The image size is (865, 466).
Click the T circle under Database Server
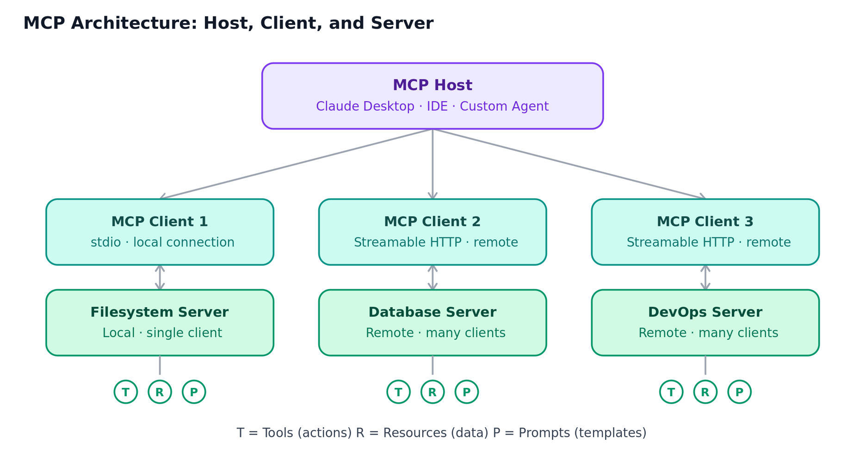398,392
